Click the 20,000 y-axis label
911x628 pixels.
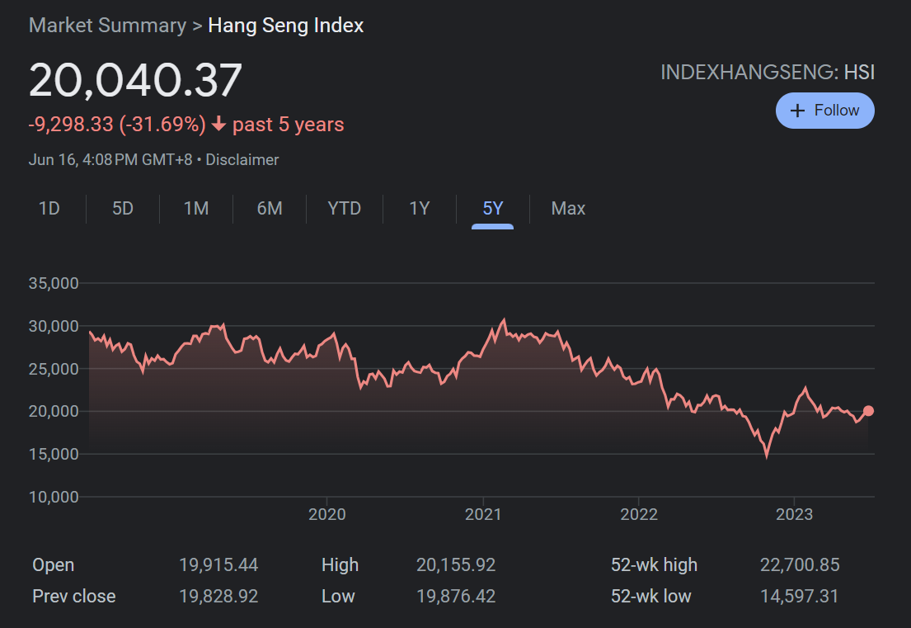click(54, 411)
